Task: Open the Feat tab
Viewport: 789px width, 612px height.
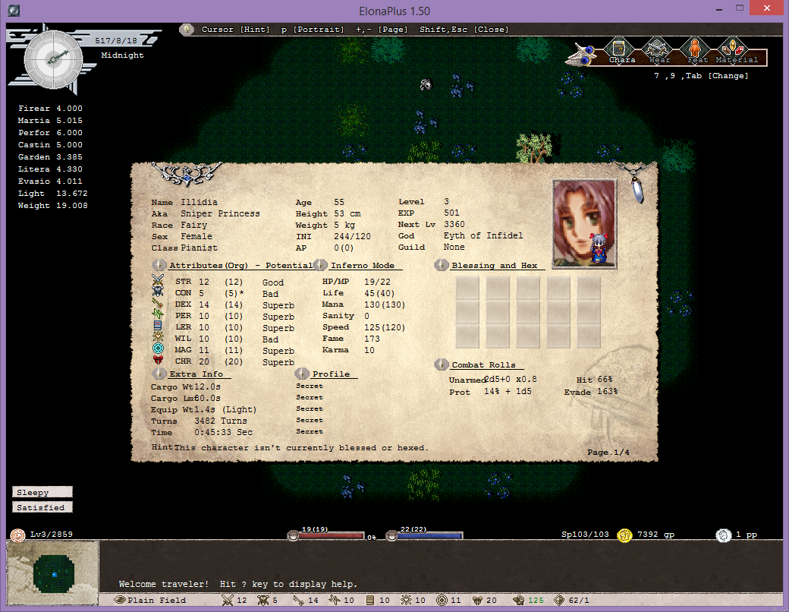Action: coord(696,52)
